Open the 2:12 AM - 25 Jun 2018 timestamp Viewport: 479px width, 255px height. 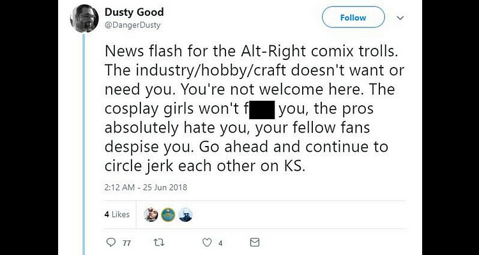point(144,187)
